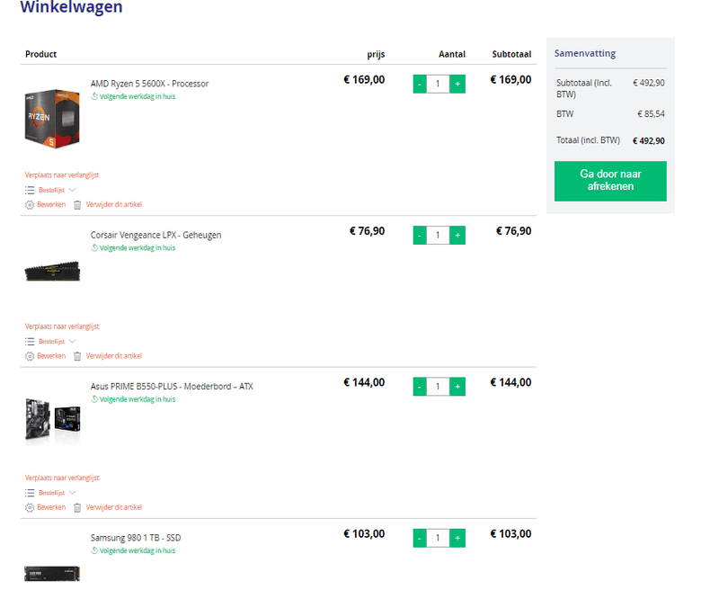Expand the Bestellijst dropdown under Asus PRIME

pos(72,493)
